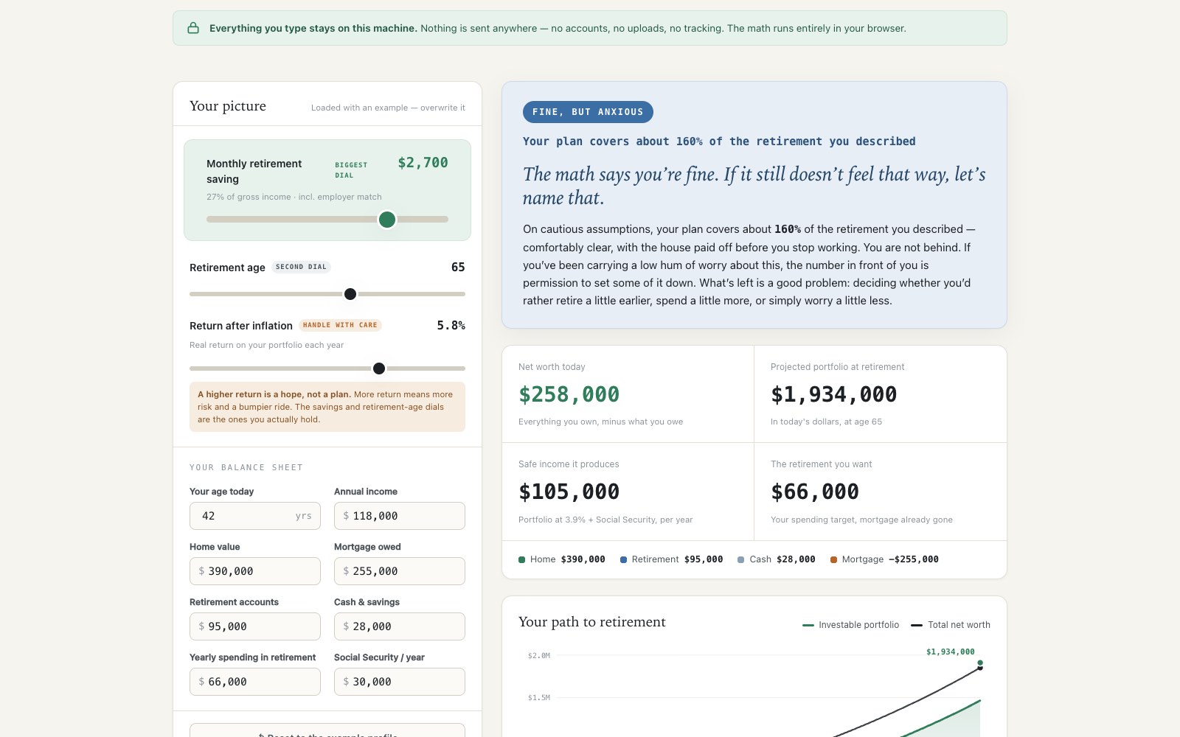Screen dimensions: 1180x737
Task: Click the $1,934,000 label on the chart
Action: click(951, 652)
